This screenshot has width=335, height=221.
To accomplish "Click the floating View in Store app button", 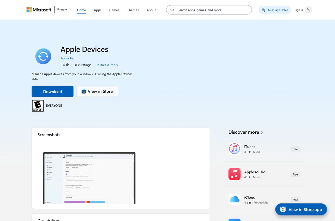I will click(x=301, y=210).
